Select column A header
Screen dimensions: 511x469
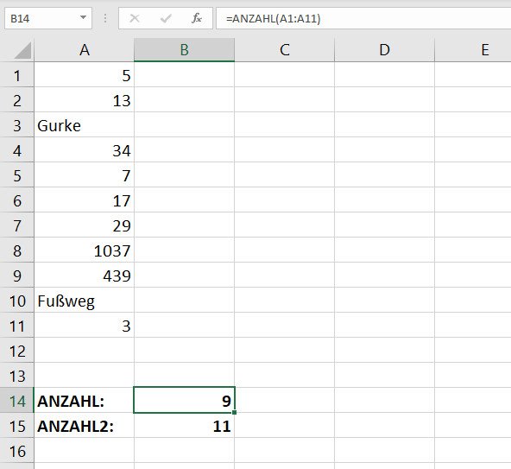(x=84, y=50)
